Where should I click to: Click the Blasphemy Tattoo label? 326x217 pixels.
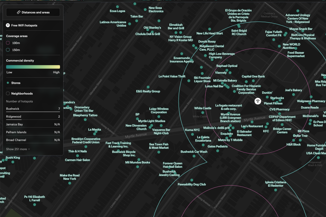click(x=85, y=115)
